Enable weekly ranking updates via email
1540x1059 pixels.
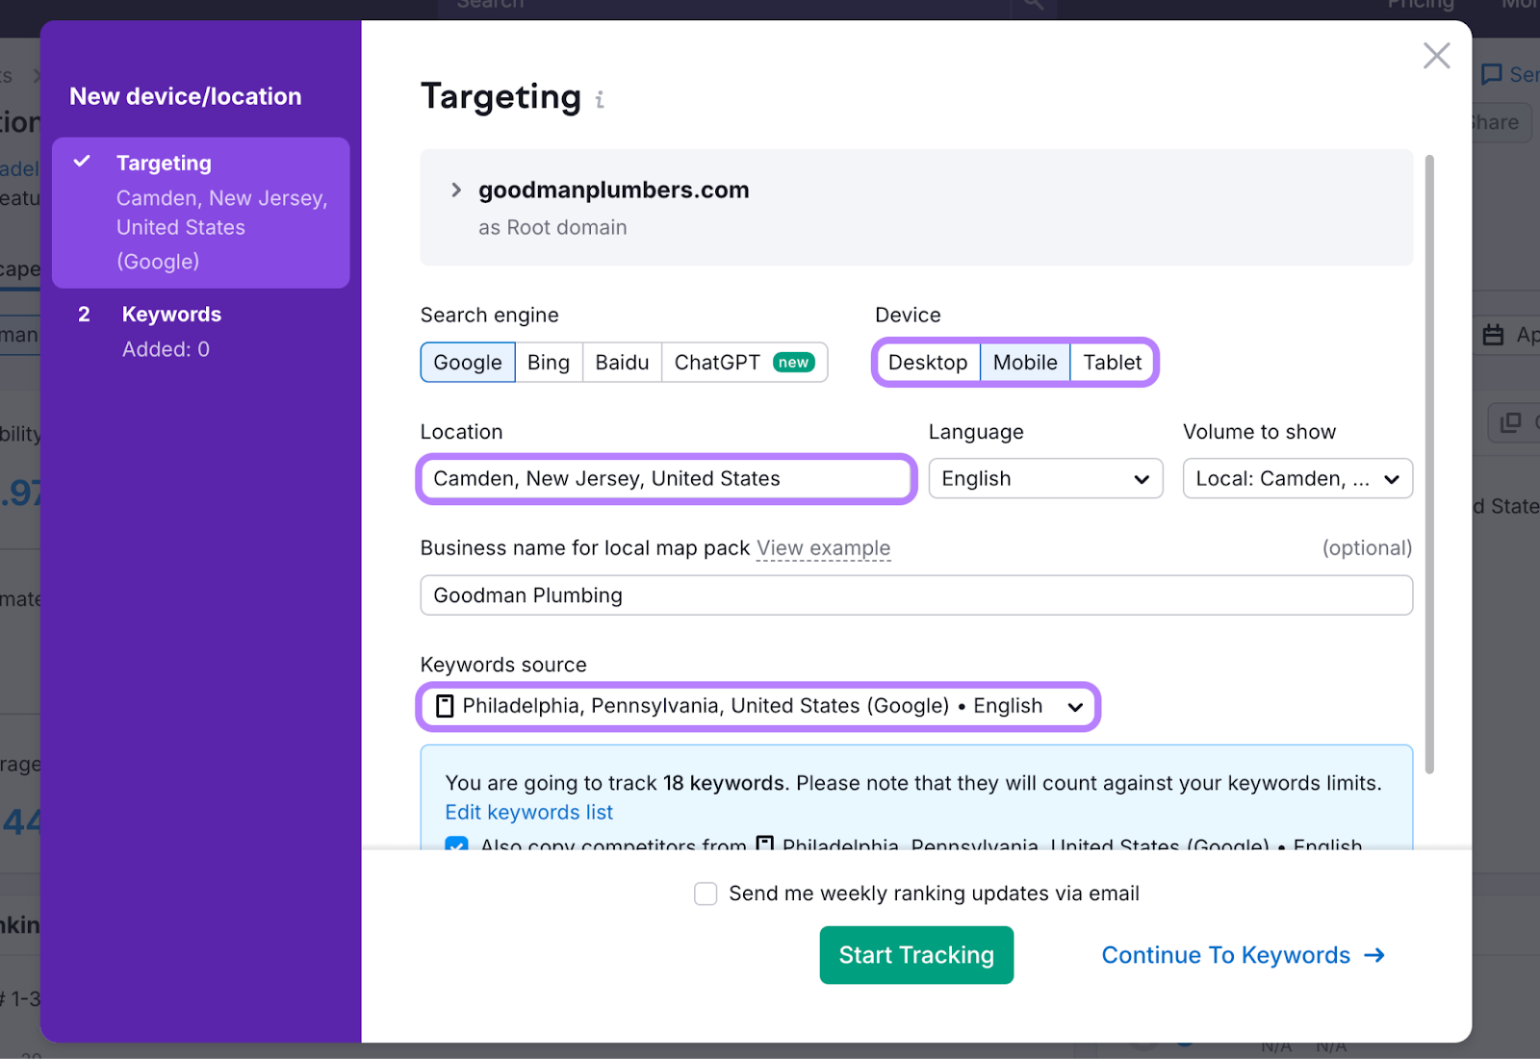706,894
